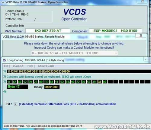Screen dimensions: 151x130
Task: Select hex byte 42
Action: [x=14, y=82]
